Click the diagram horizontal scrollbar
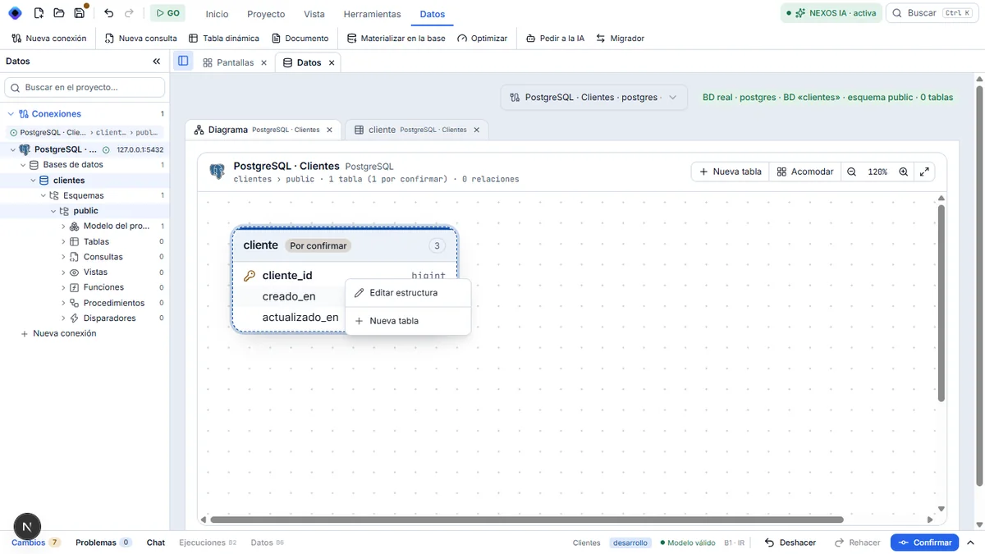 527,520
